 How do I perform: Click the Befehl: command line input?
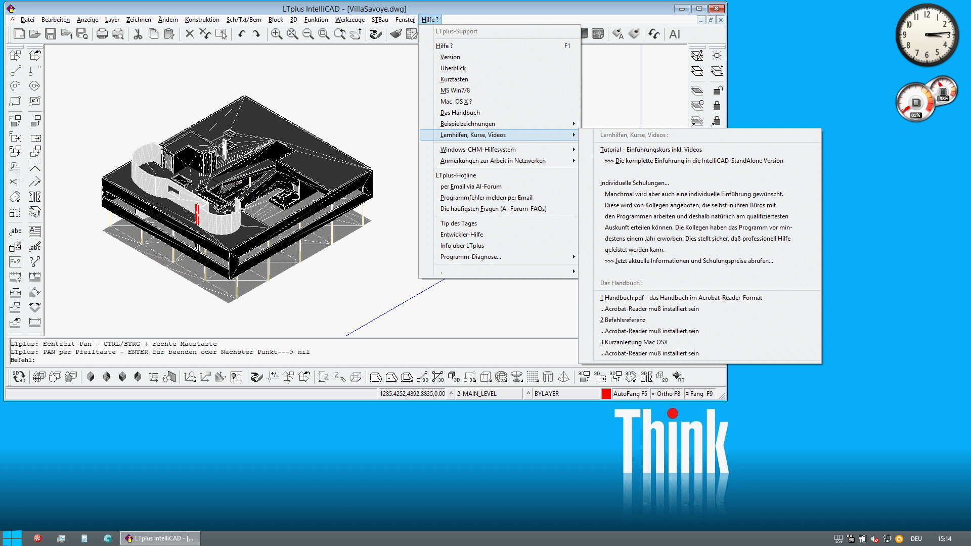tap(293, 360)
